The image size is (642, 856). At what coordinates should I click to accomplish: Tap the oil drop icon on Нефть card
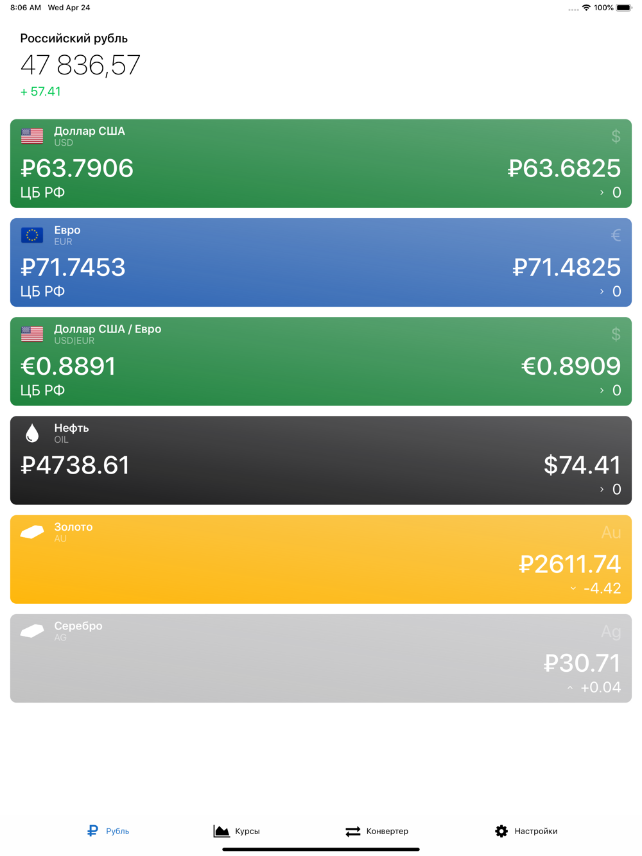pos(32,434)
